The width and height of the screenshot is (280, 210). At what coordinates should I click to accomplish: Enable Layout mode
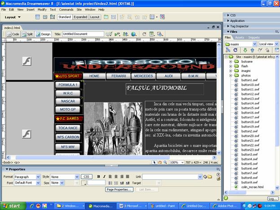[95, 17]
